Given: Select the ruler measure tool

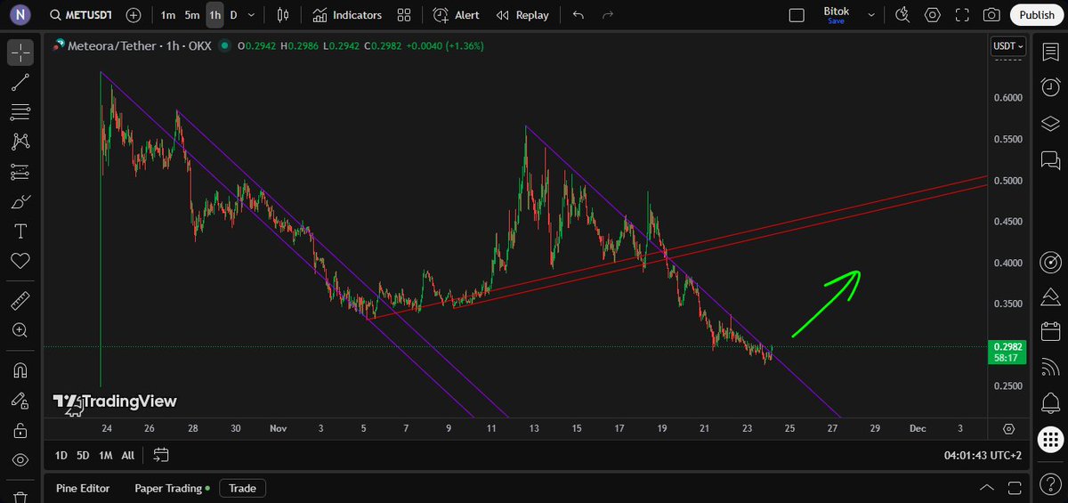Looking at the screenshot, I should (20, 300).
